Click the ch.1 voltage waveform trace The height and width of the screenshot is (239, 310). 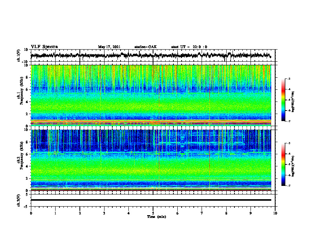click(x=151, y=55)
